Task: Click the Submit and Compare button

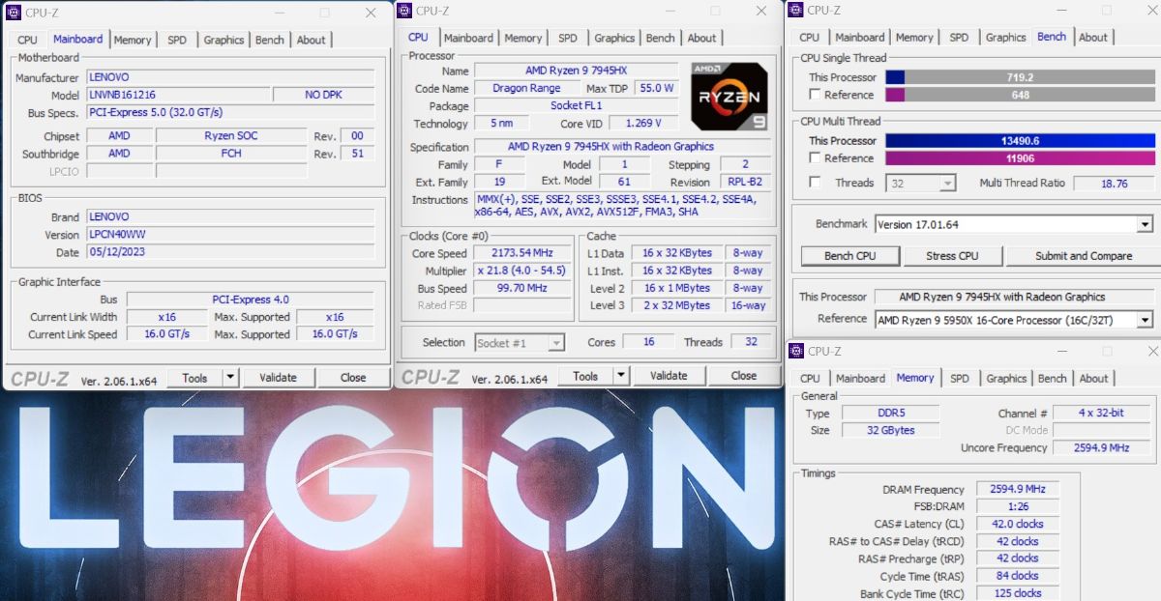Action: click(x=1083, y=256)
